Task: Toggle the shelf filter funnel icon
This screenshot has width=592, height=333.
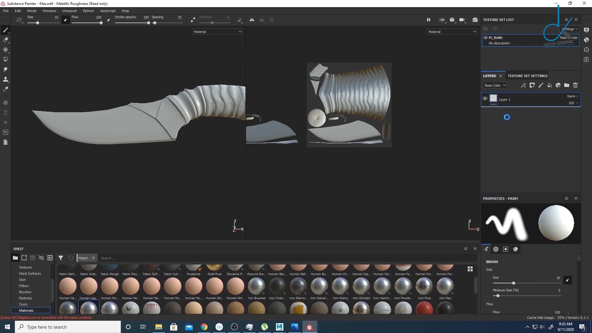Action: tap(61, 258)
